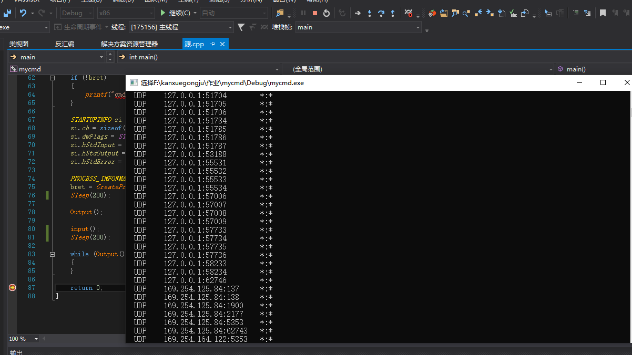Click the input(); statement on line 80
The image size is (632, 355).
[85, 229]
